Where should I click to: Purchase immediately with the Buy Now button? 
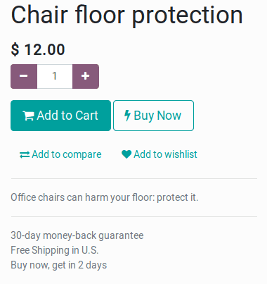tap(153, 116)
